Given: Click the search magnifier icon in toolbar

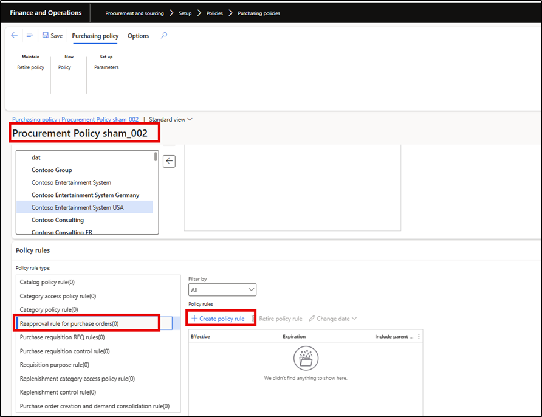Looking at the screenshot, I should pyautogui.click(x=164, y=36).
